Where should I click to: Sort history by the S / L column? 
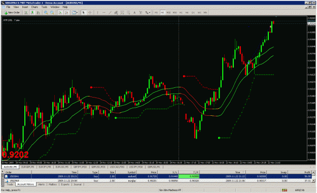(168, 172)
